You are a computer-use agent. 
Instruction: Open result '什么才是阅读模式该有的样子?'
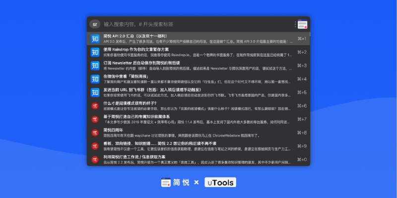click(198, 106)
